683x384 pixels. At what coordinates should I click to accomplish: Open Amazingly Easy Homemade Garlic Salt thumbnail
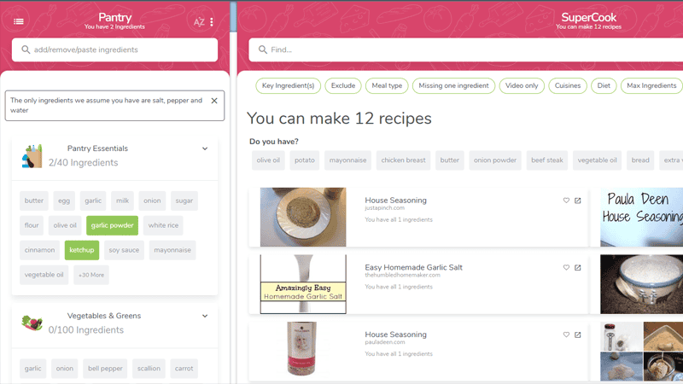pos(303,284)
